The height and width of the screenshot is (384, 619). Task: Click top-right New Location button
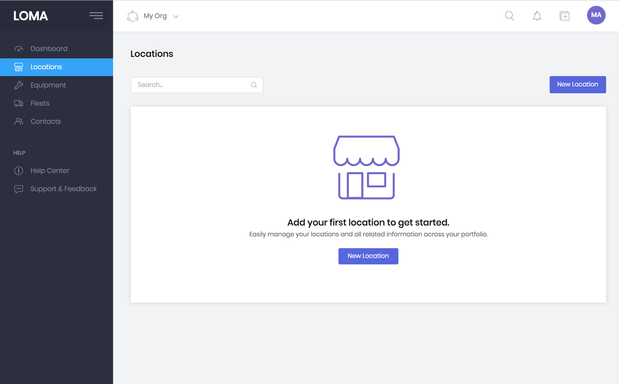pyautogui.click(x=577, y=85)
